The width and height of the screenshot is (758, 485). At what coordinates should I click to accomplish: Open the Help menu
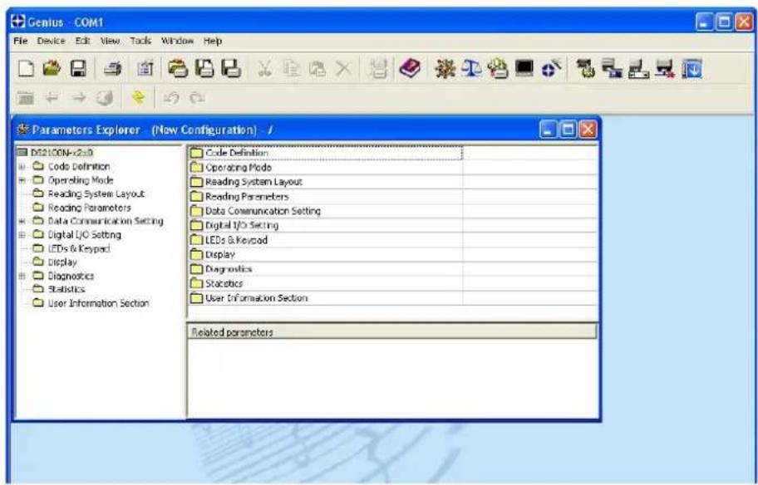click(213, 41)
